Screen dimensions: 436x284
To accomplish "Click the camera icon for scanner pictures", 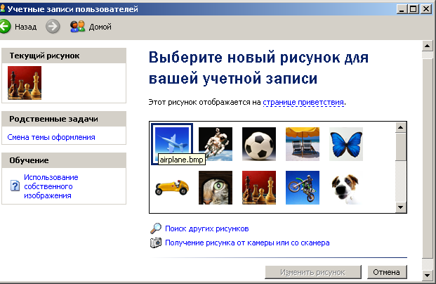I will 156,243.
